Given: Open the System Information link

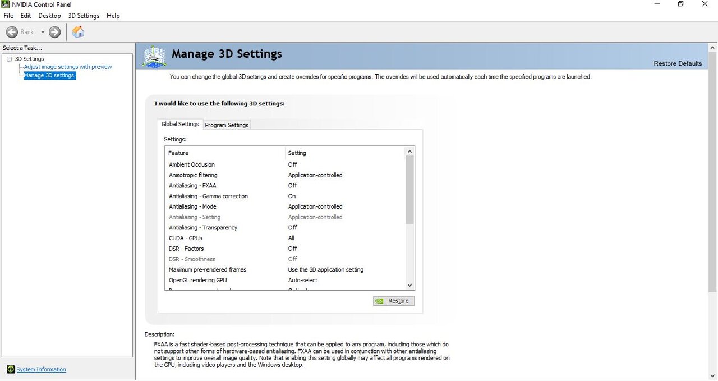Looking at the screenshot, I should [41, 369].
